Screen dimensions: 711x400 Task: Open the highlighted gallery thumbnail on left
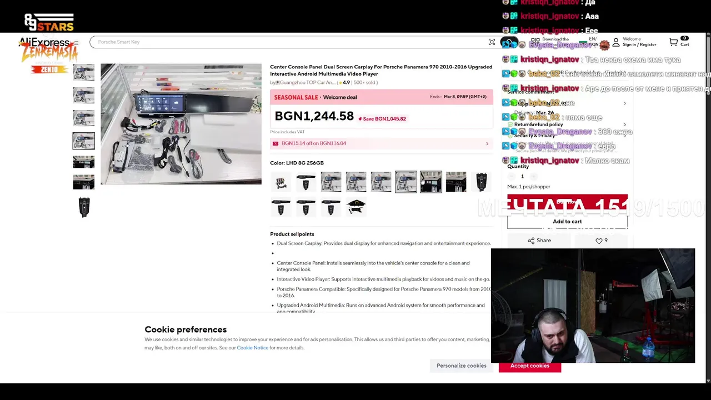pos(84,141)
